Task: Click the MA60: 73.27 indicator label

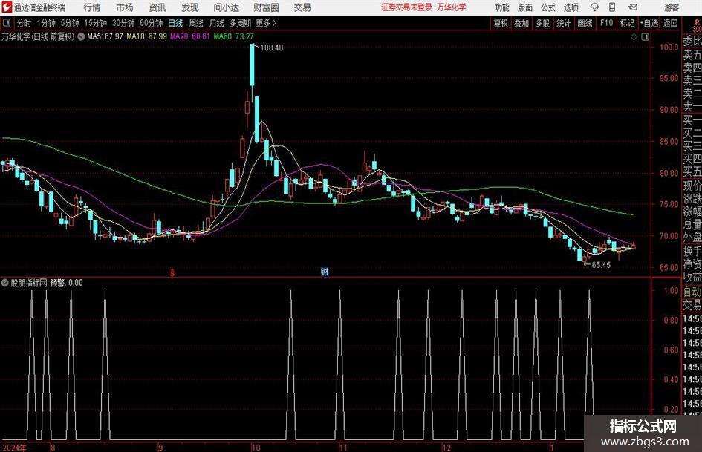Action: point(234,36)
